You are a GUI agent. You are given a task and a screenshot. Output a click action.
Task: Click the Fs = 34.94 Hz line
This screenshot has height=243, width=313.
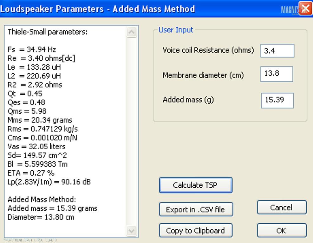click(32, 49)
